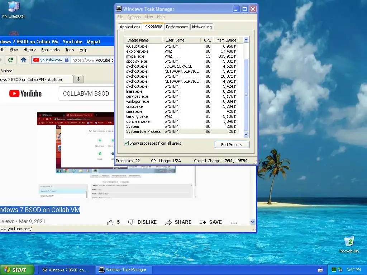Click the Windows start button
Screen dimensions: 367x275
(17, 270)
